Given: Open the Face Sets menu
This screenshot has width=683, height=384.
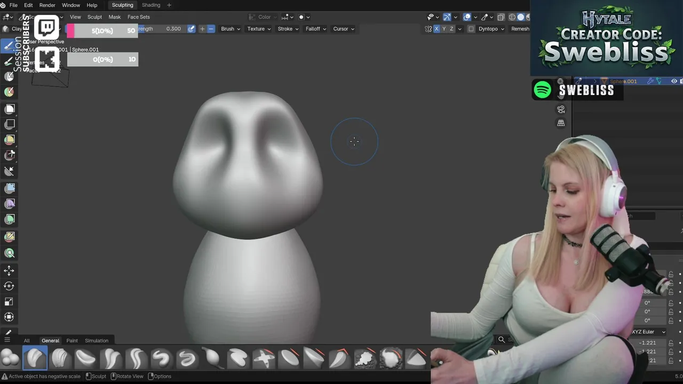Looking at the screenshot, I should pos(138,17).
